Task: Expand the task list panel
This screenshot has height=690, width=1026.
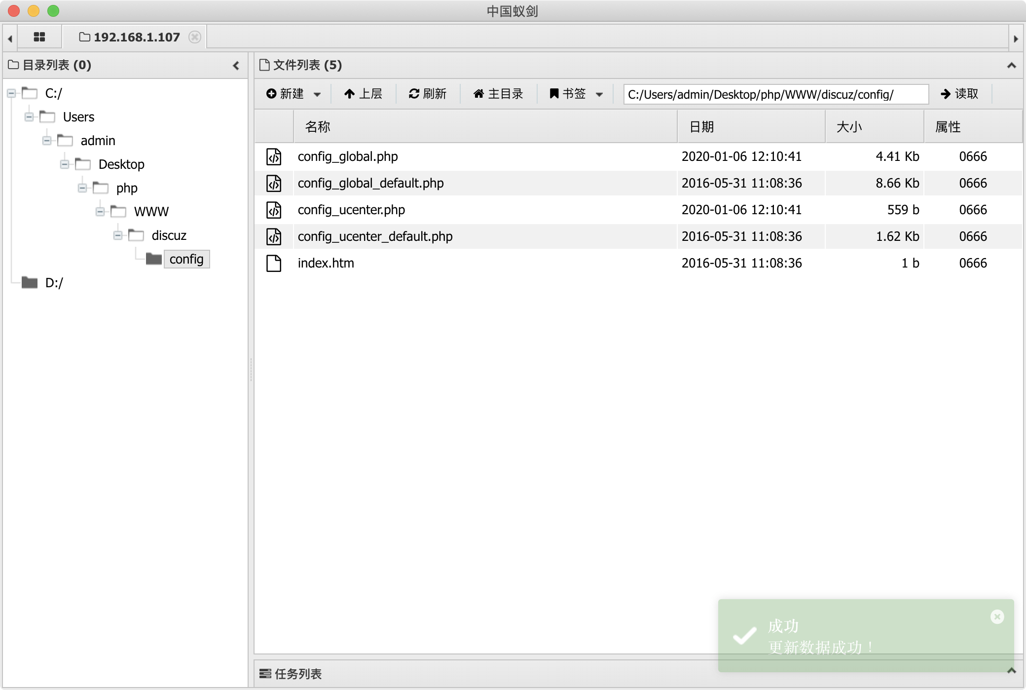Action: coord(1011,670)
